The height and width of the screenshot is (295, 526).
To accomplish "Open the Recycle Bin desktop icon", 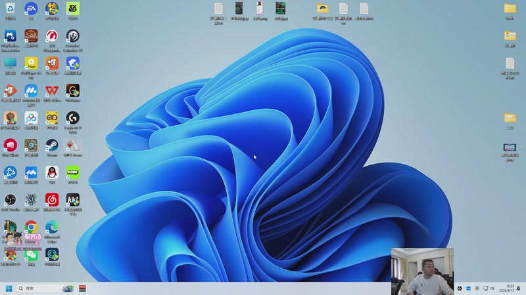I will [11, 9].
